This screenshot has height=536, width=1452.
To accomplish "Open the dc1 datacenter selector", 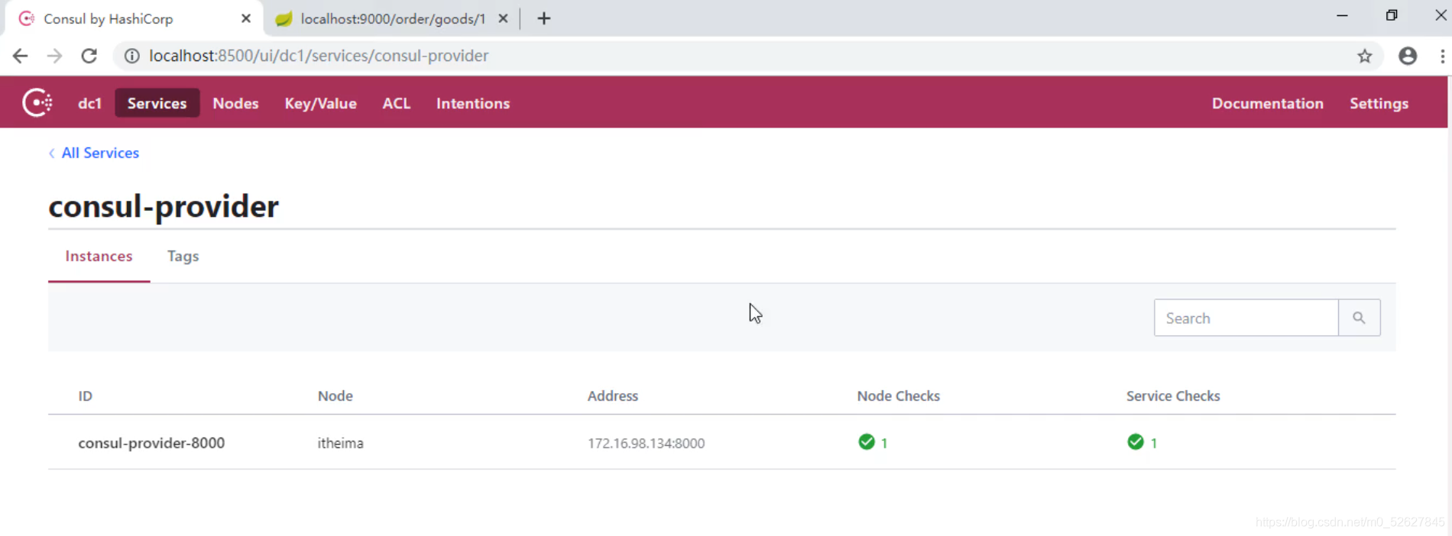I will tap(89, 103).
